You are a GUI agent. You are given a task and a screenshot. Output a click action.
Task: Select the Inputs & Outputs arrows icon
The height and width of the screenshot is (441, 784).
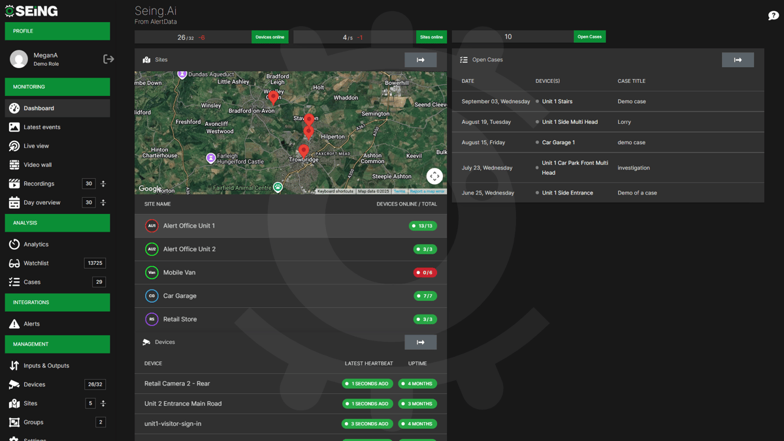tap(14, 365)
